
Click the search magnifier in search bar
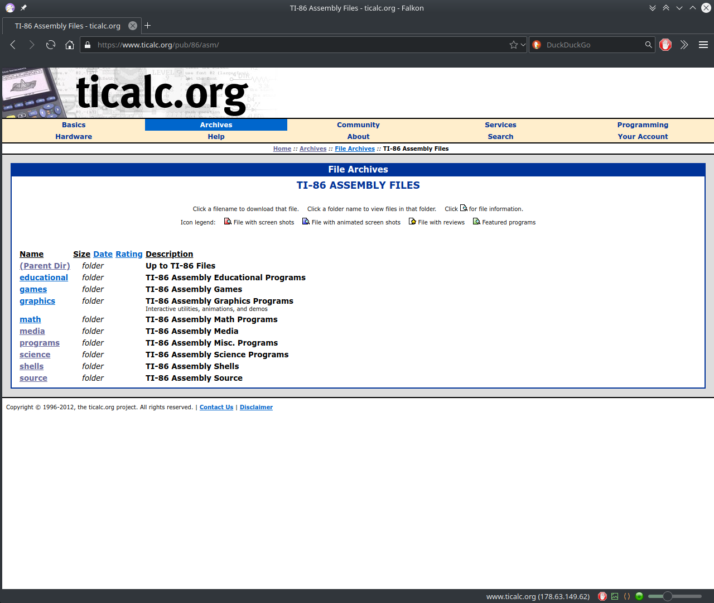click(649, 45)
